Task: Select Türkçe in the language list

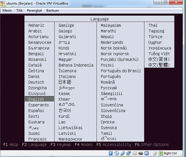Action: (155, 37)
